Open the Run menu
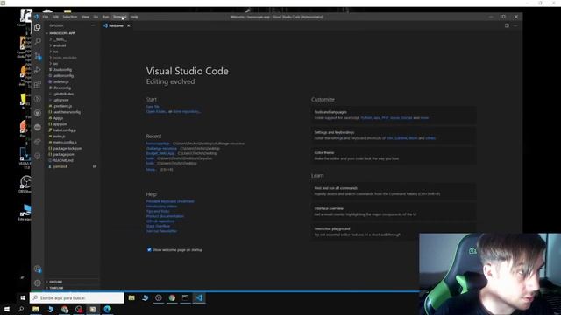 click(x=105, y=17)
